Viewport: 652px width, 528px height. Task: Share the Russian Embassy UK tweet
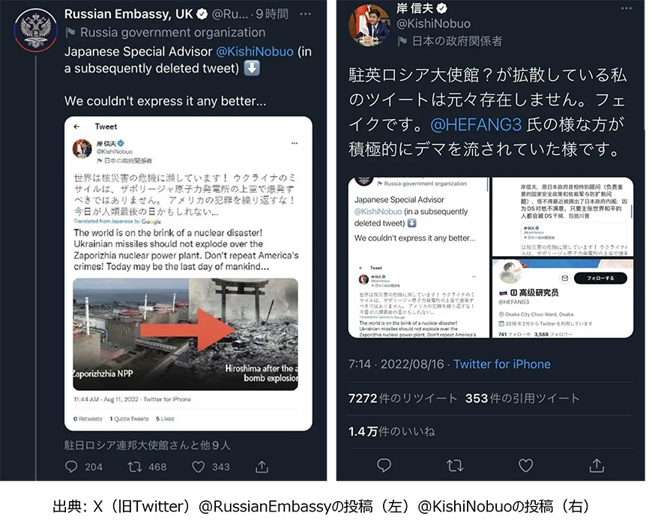262,467
